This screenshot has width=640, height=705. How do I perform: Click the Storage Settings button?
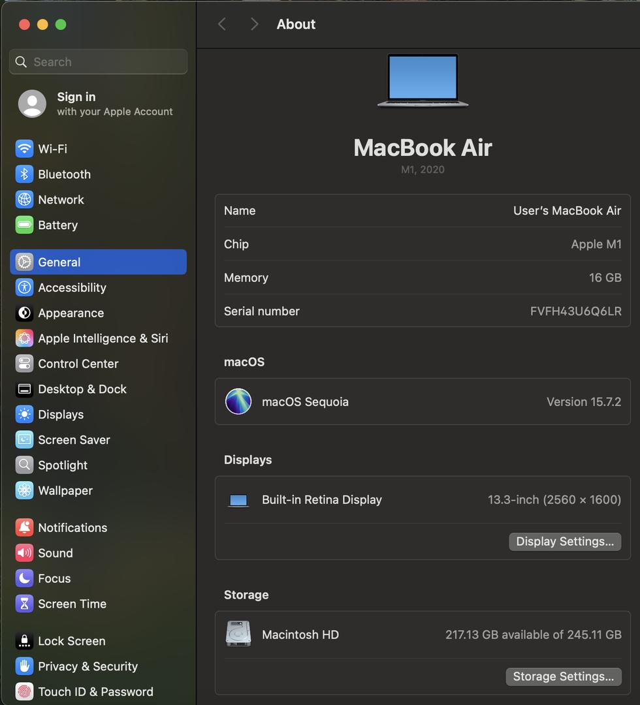pyautogui.click(x=563, y=676)
